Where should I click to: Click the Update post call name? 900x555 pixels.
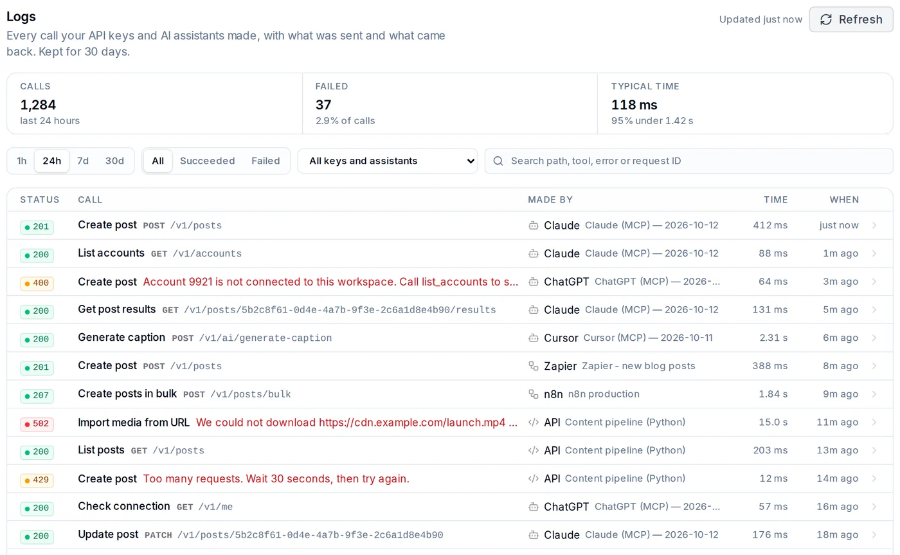pos(108,534)
